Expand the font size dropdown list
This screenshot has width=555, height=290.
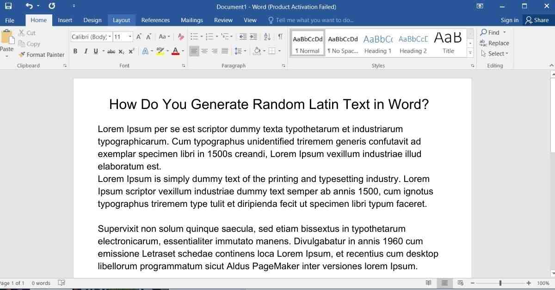[x=130, y=37]
